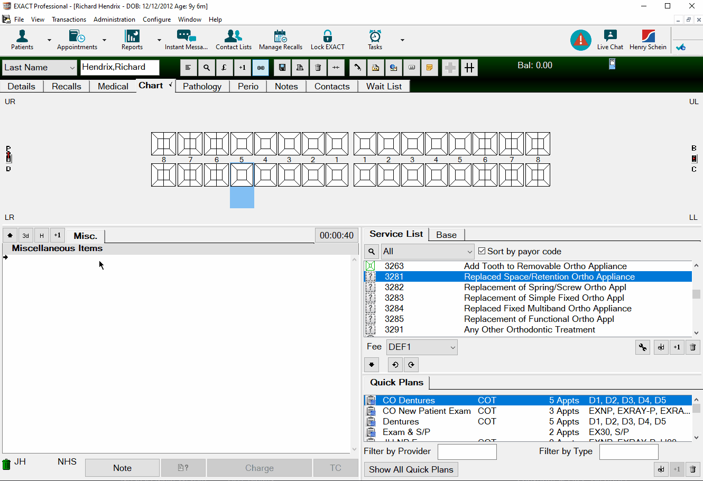Open Manage Recalls
Image resolution: width=703 pixels, height=481 pixels.
(x=281, y=40)
